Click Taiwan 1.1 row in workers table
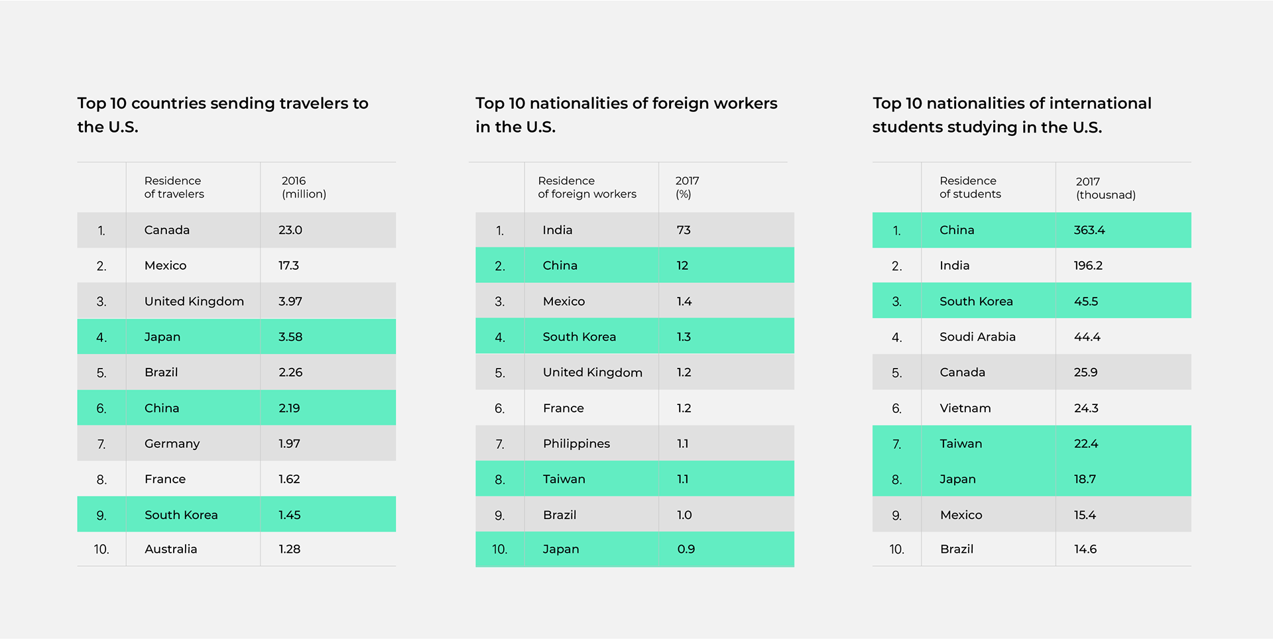The height and width of the screenshot is (639, 1273). pyautogui.click(x=635, y=479)
